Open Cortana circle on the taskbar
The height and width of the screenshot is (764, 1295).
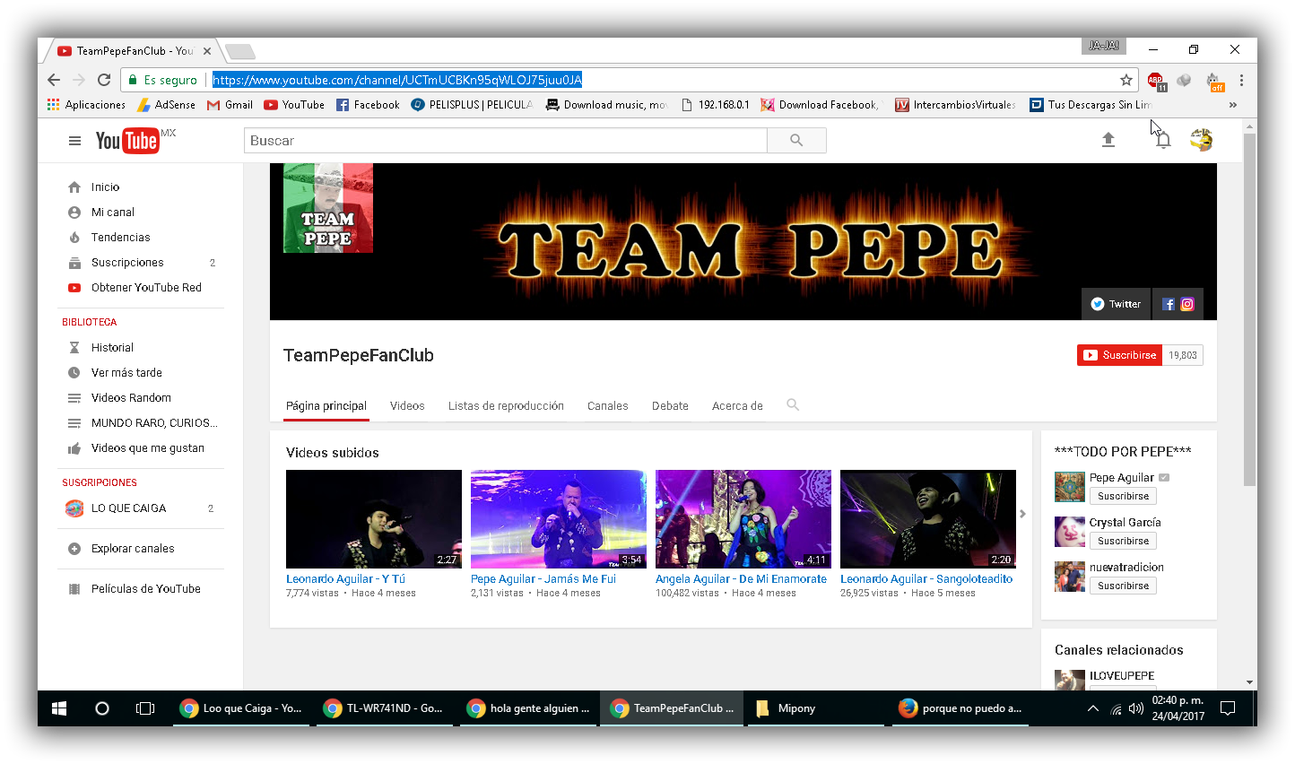[x=102, y=708]
